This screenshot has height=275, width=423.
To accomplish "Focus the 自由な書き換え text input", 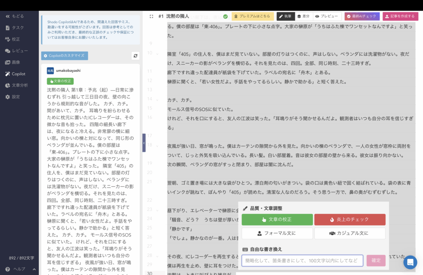I will [x=302, y=261].
